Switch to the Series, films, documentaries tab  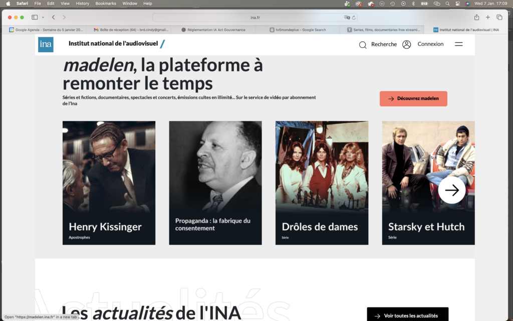click(383, 30)
